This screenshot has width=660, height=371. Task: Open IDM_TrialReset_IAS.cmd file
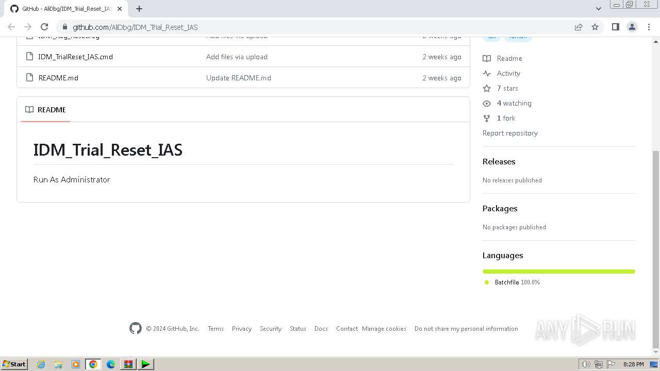[75, 57]
